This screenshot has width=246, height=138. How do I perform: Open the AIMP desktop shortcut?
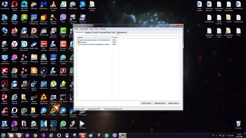(x=53, y=112)
